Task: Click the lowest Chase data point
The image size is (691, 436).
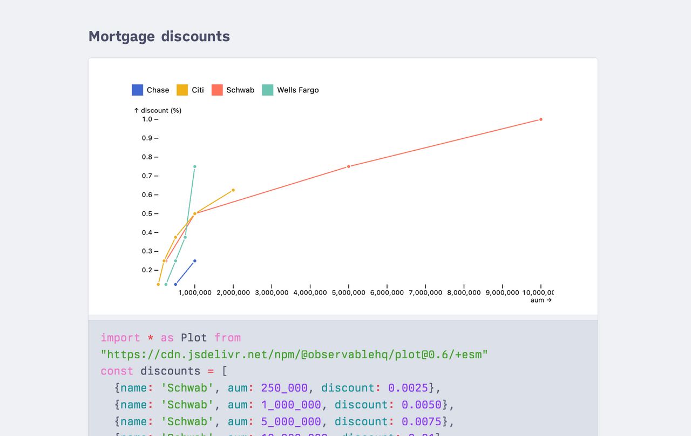Action: coord(175,284)
